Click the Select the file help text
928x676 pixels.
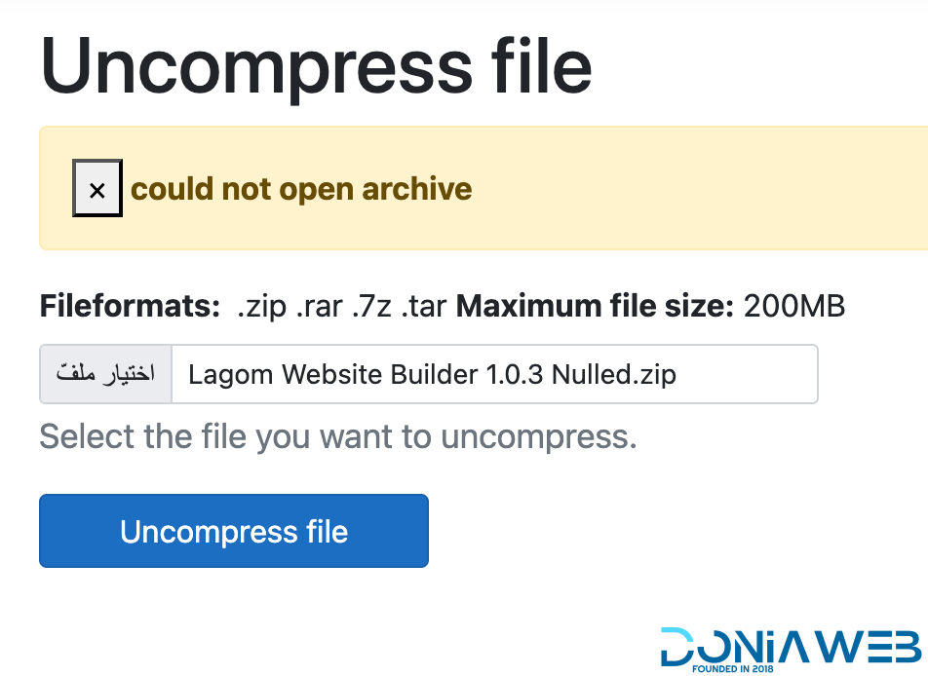[x=337, y=436]
